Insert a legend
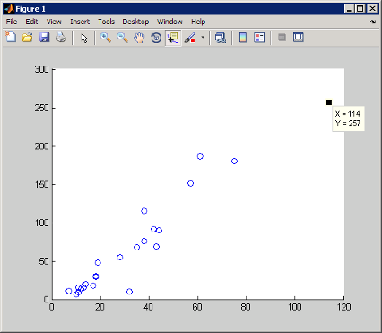The height and width of the screenshot is (333, 382). pos(259,38)
